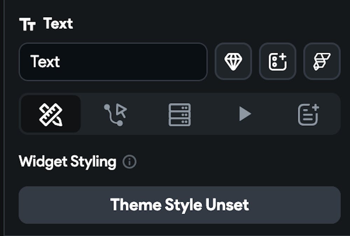The width and height of the screenshot is (350, 236).
Task: Click the info icon beside Widget Styling
Action: click(129, 162)
